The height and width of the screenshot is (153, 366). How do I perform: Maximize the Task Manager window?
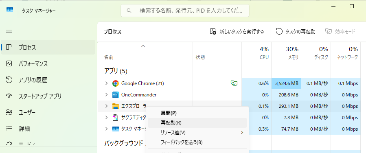tap(351, 7)
